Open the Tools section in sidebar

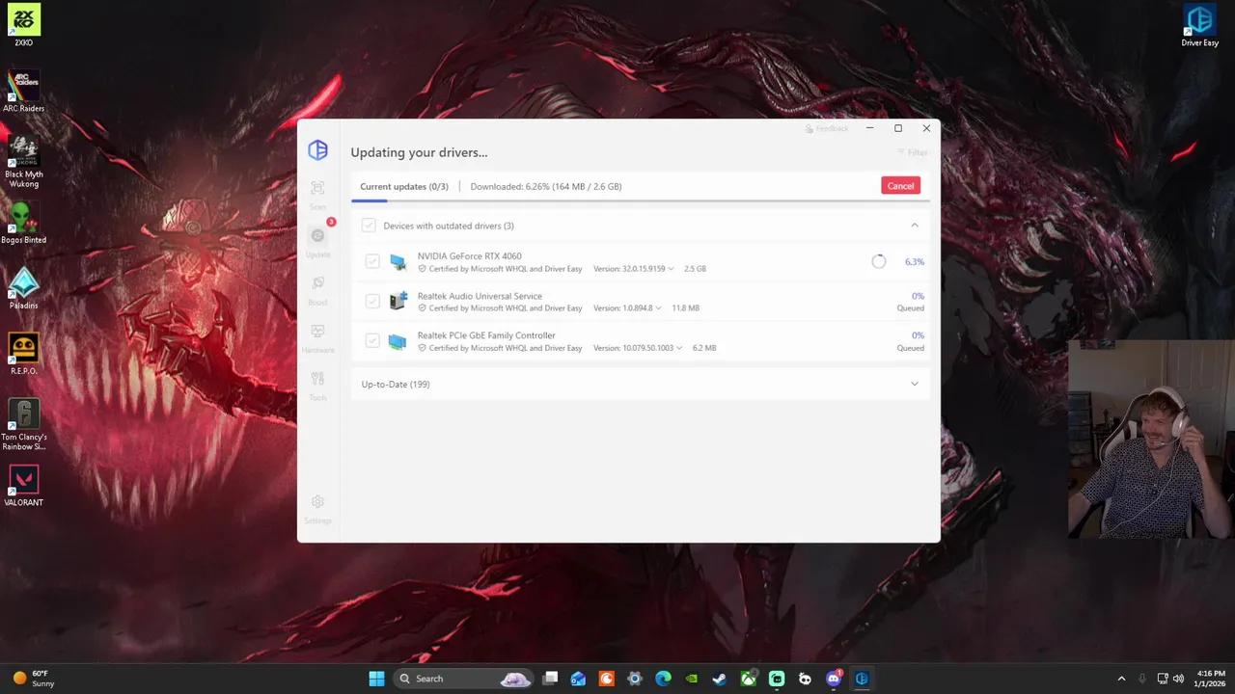click(x=317, y=385)
